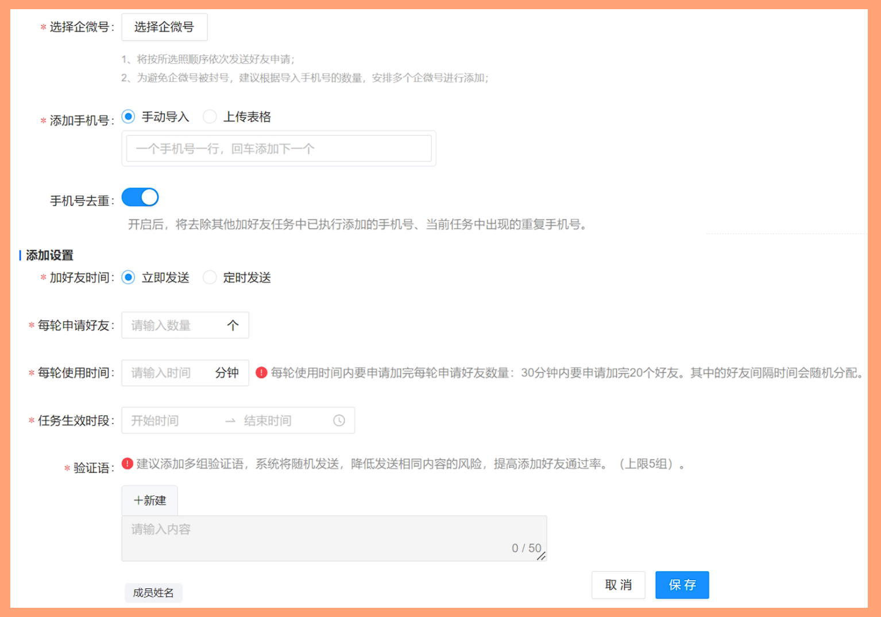Click the 取消 button
This screenshot has width=881, height=617.
point(619,585)
